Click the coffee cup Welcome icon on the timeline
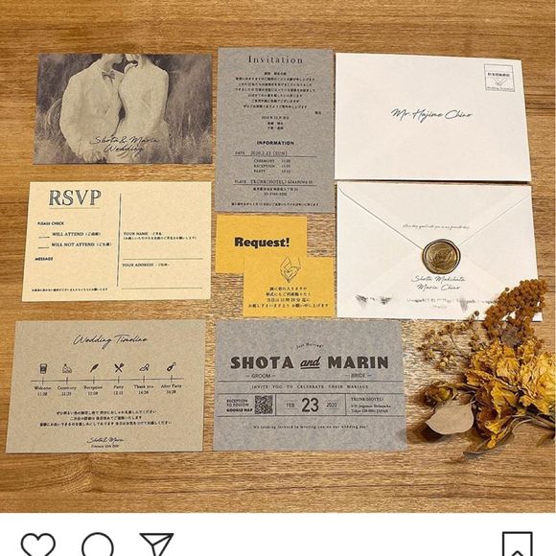556x556 pixels. [x=43, y=369]
